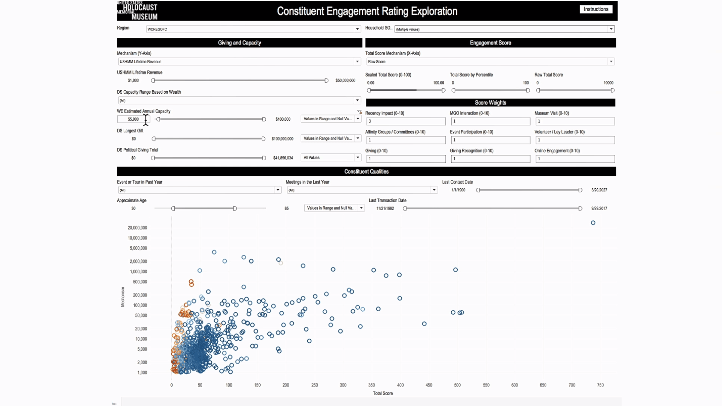The image size is (722, 406).
Task: Open the DS Political Giving Total All Values dropdown
Action: [357, 158]
